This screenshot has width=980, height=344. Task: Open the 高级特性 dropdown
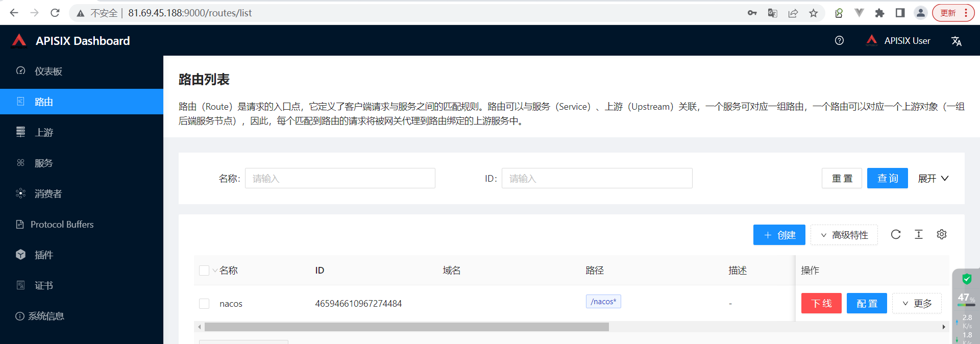844,235
